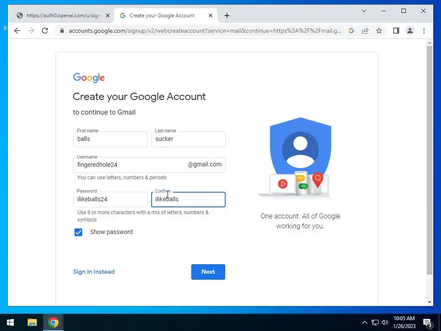Uncheck the Show password checkbox

click(78, 232)
